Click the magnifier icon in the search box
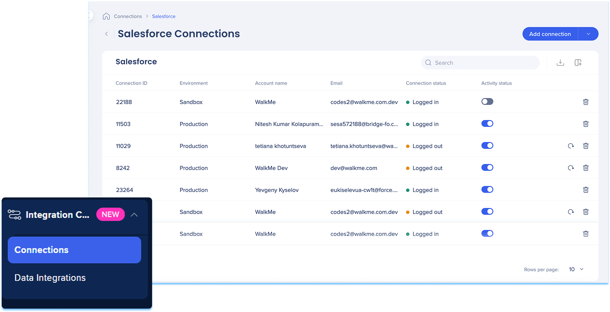The image size is (610, 312). (428, 63)
